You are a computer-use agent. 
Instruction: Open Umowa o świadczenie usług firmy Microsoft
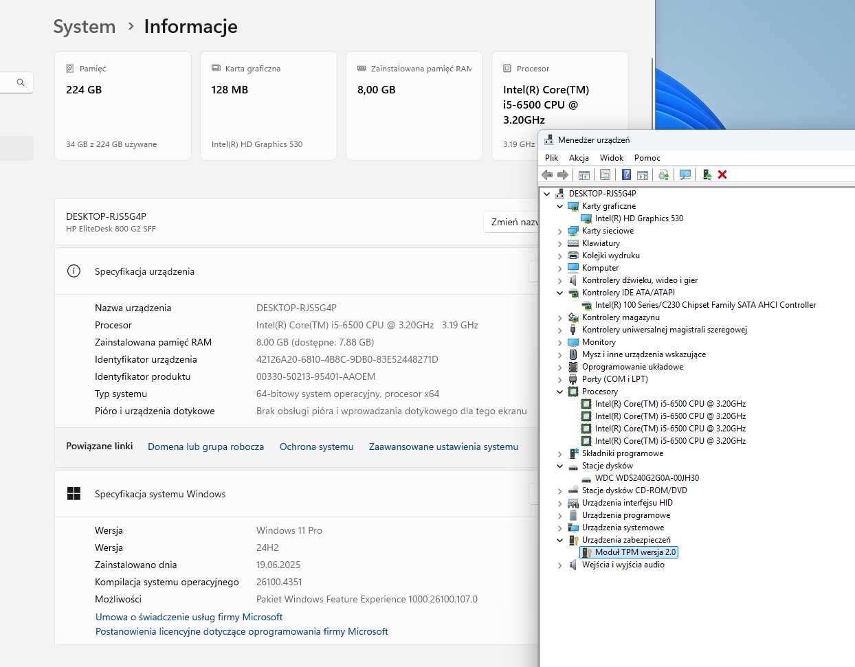click(189, 617)
